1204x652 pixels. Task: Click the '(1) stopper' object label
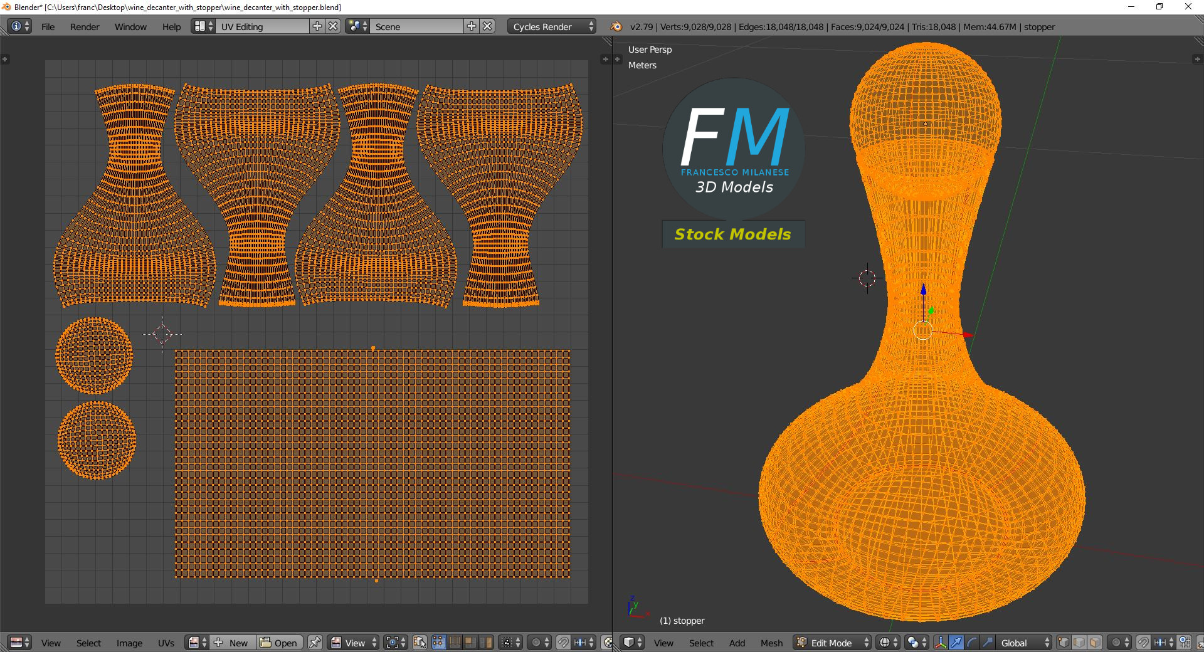pos(682,621)
